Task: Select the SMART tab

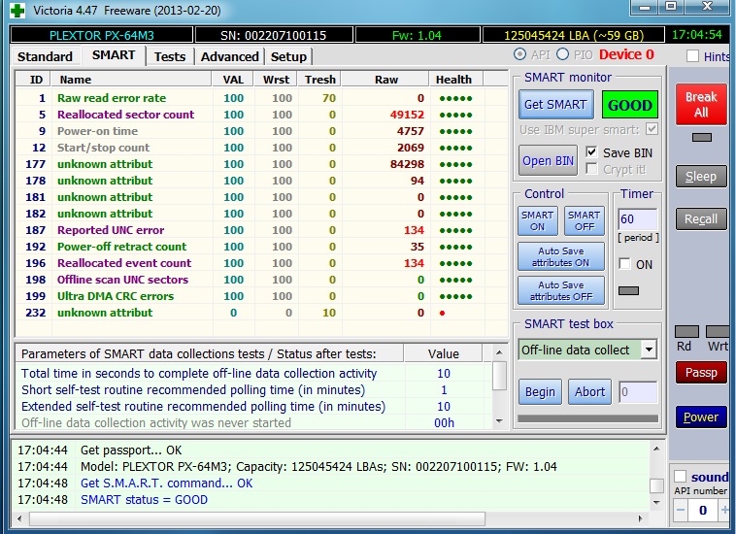Action: click(x=114, y=55)
